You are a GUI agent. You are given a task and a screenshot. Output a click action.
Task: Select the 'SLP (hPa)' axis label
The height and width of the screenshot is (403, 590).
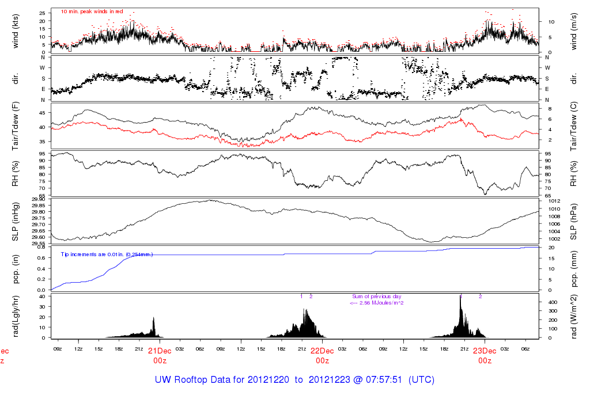click(573, 222)
